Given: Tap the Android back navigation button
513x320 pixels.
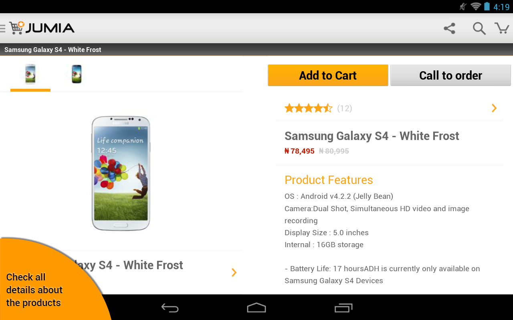Looking at the screenshot, I should [x=170, y=308].
